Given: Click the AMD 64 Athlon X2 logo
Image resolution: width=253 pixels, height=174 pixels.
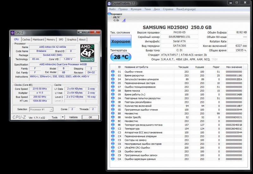Looking at the screenshot, I should click(87, 53).
